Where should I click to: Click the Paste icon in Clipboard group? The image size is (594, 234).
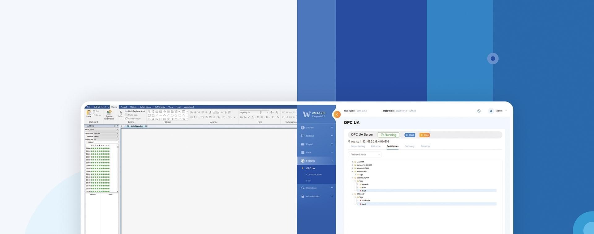pyautogui.click(x=89, y=113)
